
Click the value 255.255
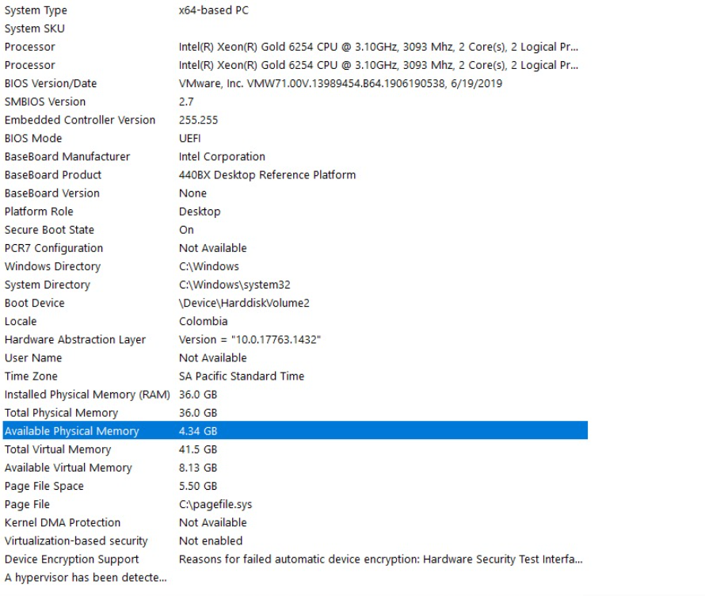click(198, 120)
